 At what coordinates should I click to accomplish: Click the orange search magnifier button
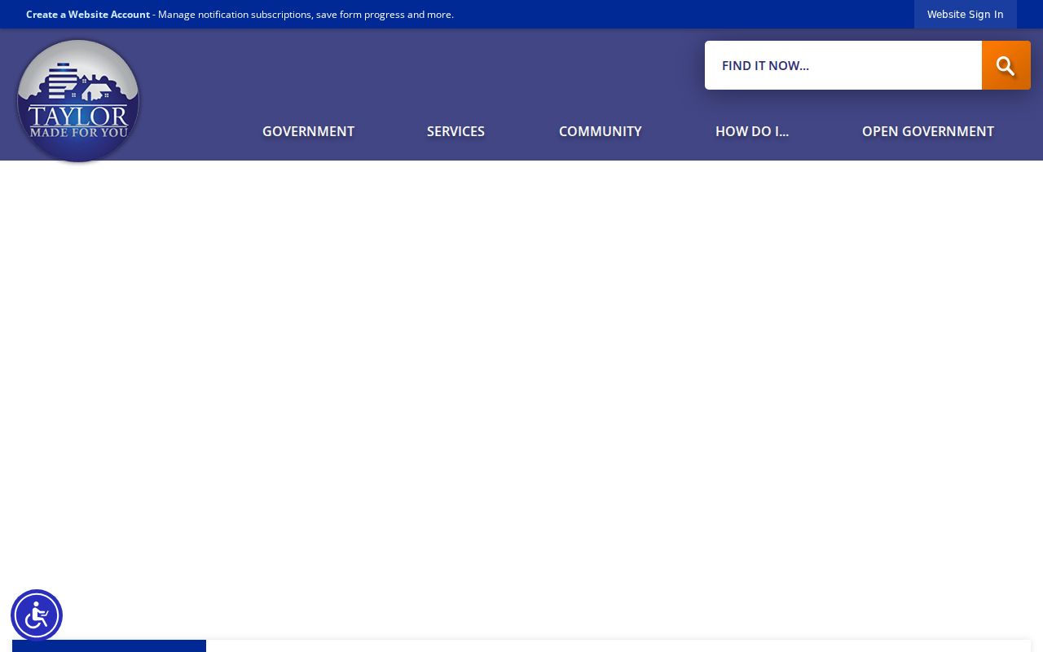coord(1006,65)
